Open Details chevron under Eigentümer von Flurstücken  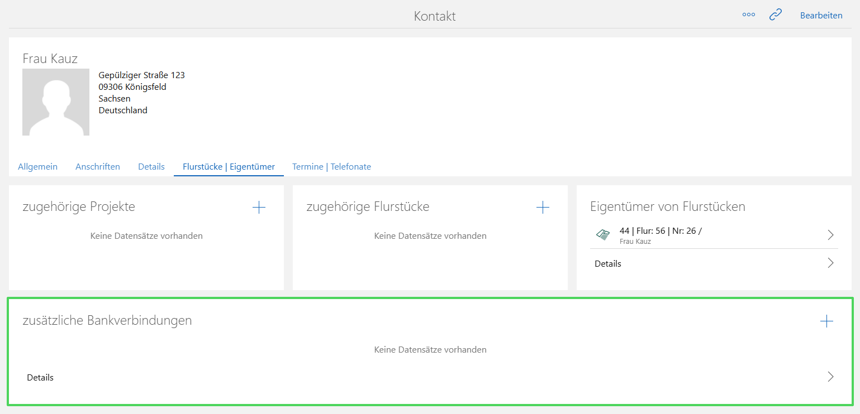pos(830,263)
